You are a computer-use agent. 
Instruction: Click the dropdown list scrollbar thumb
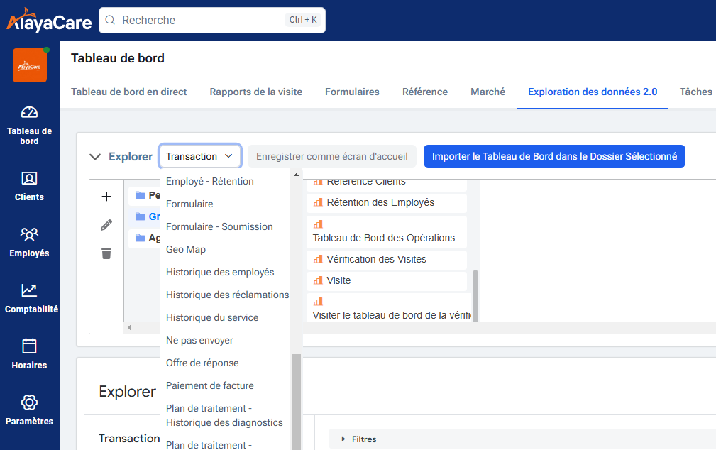click(296, 402)
